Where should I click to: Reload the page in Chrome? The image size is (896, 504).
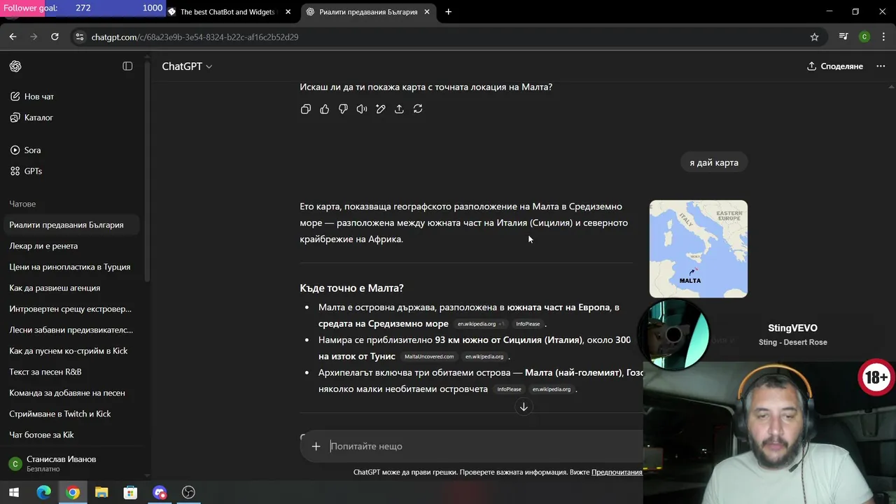click(55, 37)
